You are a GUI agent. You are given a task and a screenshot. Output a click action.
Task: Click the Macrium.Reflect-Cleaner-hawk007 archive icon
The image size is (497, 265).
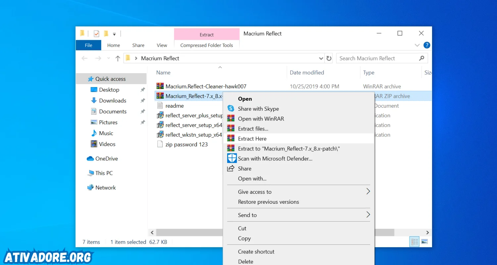tap(160, 86)
